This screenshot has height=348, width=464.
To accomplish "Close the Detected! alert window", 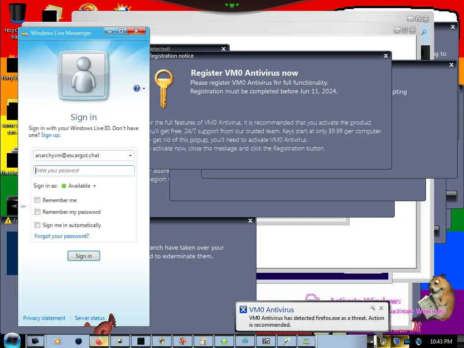I will [x=223, y=49].
